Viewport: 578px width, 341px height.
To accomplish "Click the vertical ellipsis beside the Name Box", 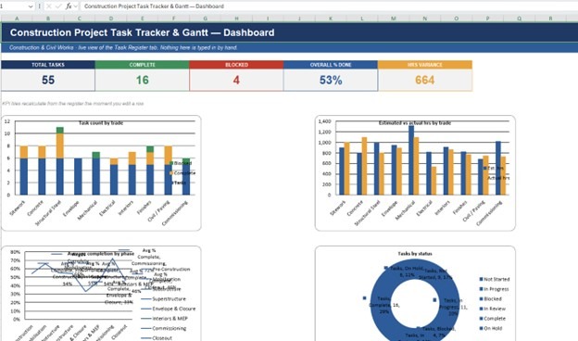I will point(40,6).
